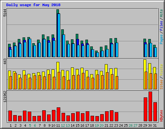Click the 121962 axis value
The image size is (165, 129).
coord(5,96)
